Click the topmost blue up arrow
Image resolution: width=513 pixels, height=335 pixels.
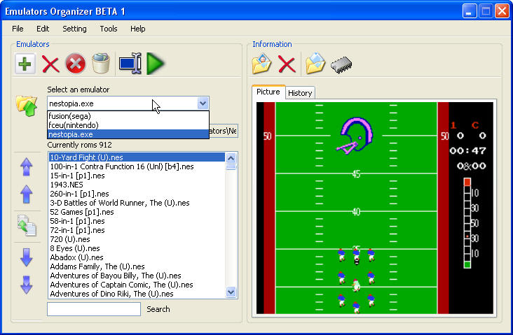click(x=27, y=167)
